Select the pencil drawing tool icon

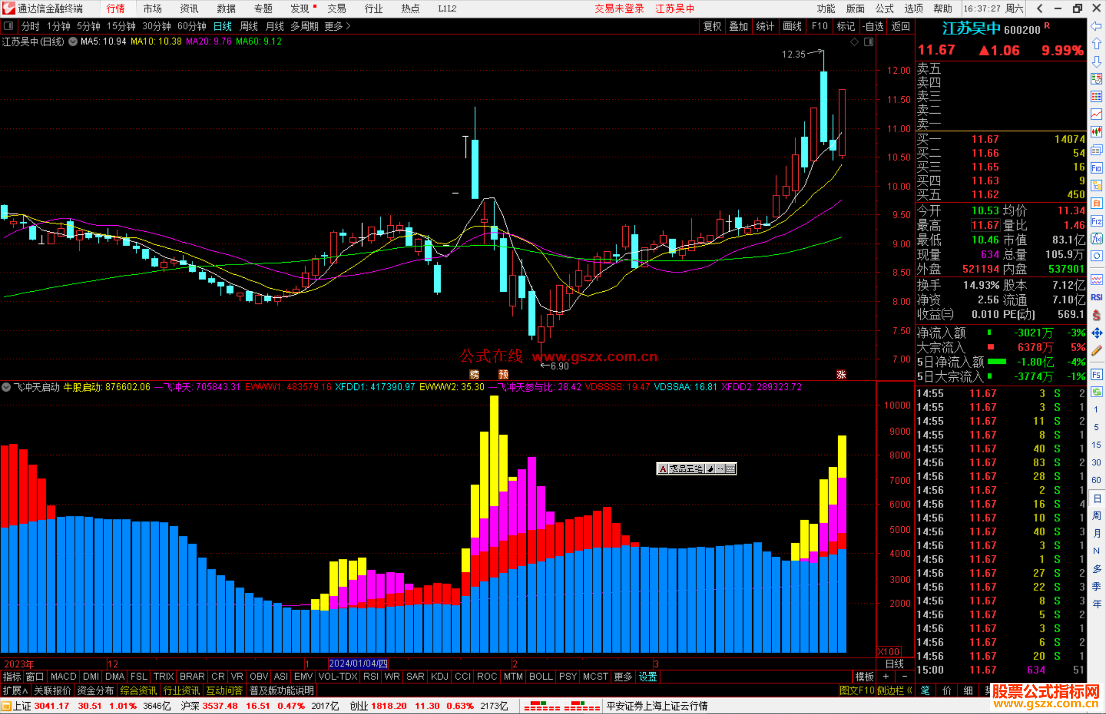tap(1096, 351)
